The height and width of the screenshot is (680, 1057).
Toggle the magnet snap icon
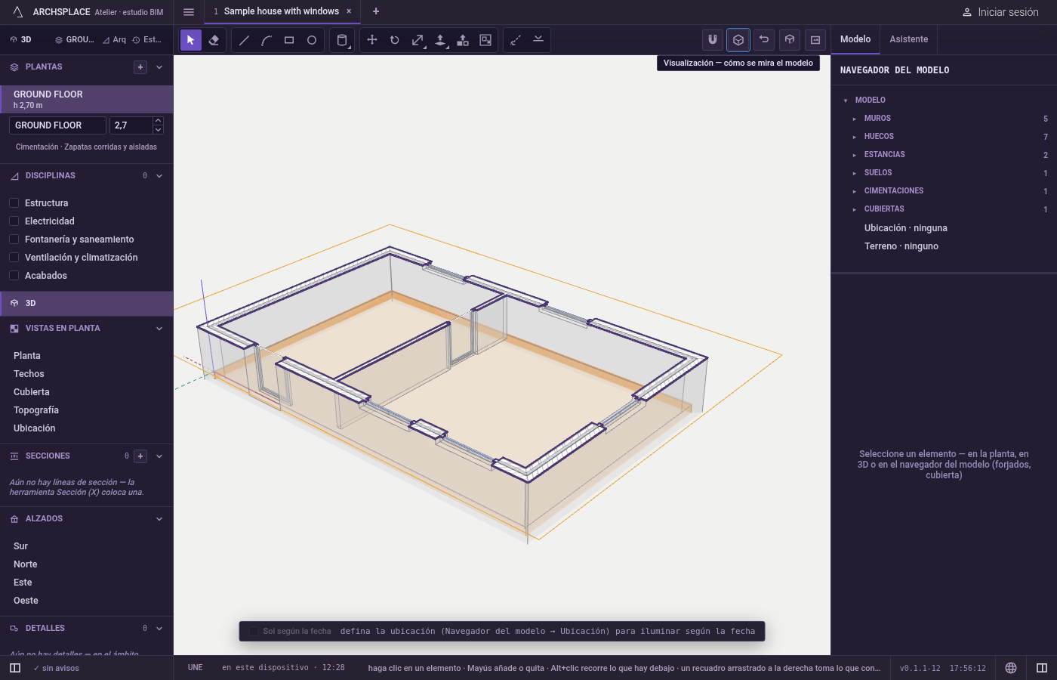[x=713, y=40]
